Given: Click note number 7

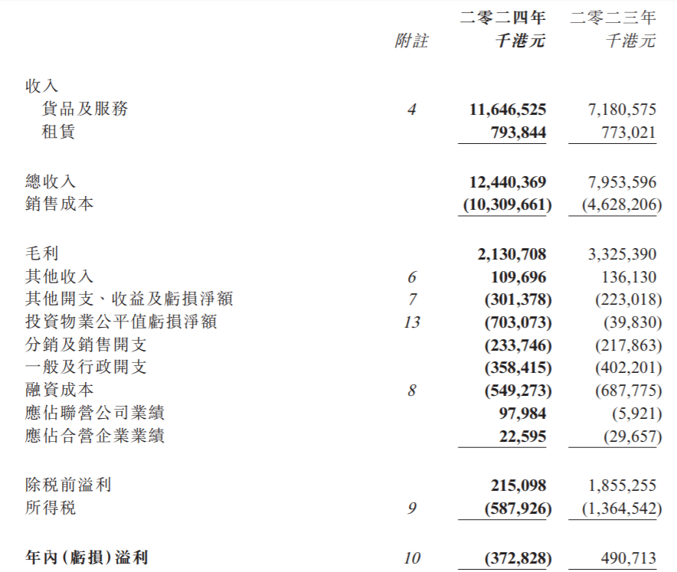Looking at the screenshot, I should 412,300.
